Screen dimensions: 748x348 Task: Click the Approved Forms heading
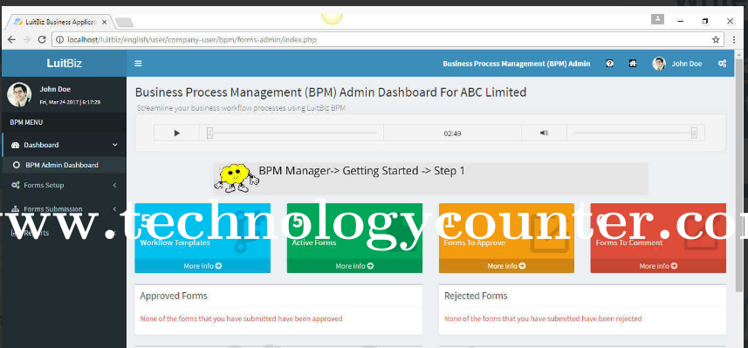click(174, 296)
